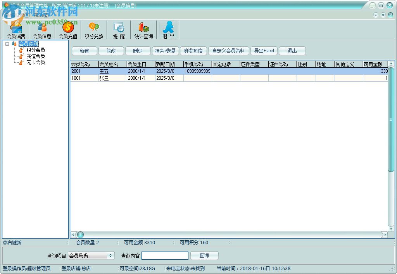The image size is (397, 274).
Task: Open the 会员消费 toolbar icon
Action: [x=16, y=30]
